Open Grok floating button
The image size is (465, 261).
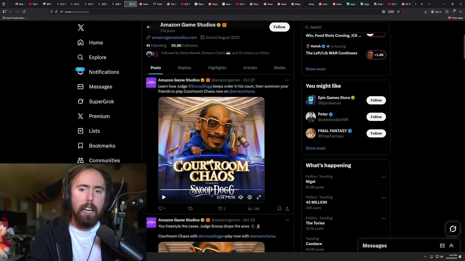453,229
